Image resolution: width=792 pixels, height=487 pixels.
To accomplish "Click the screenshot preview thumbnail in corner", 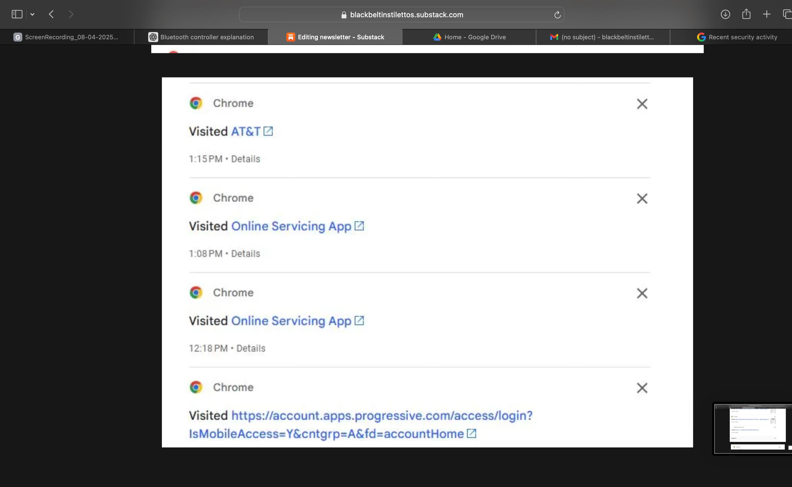I will point(753,428).
